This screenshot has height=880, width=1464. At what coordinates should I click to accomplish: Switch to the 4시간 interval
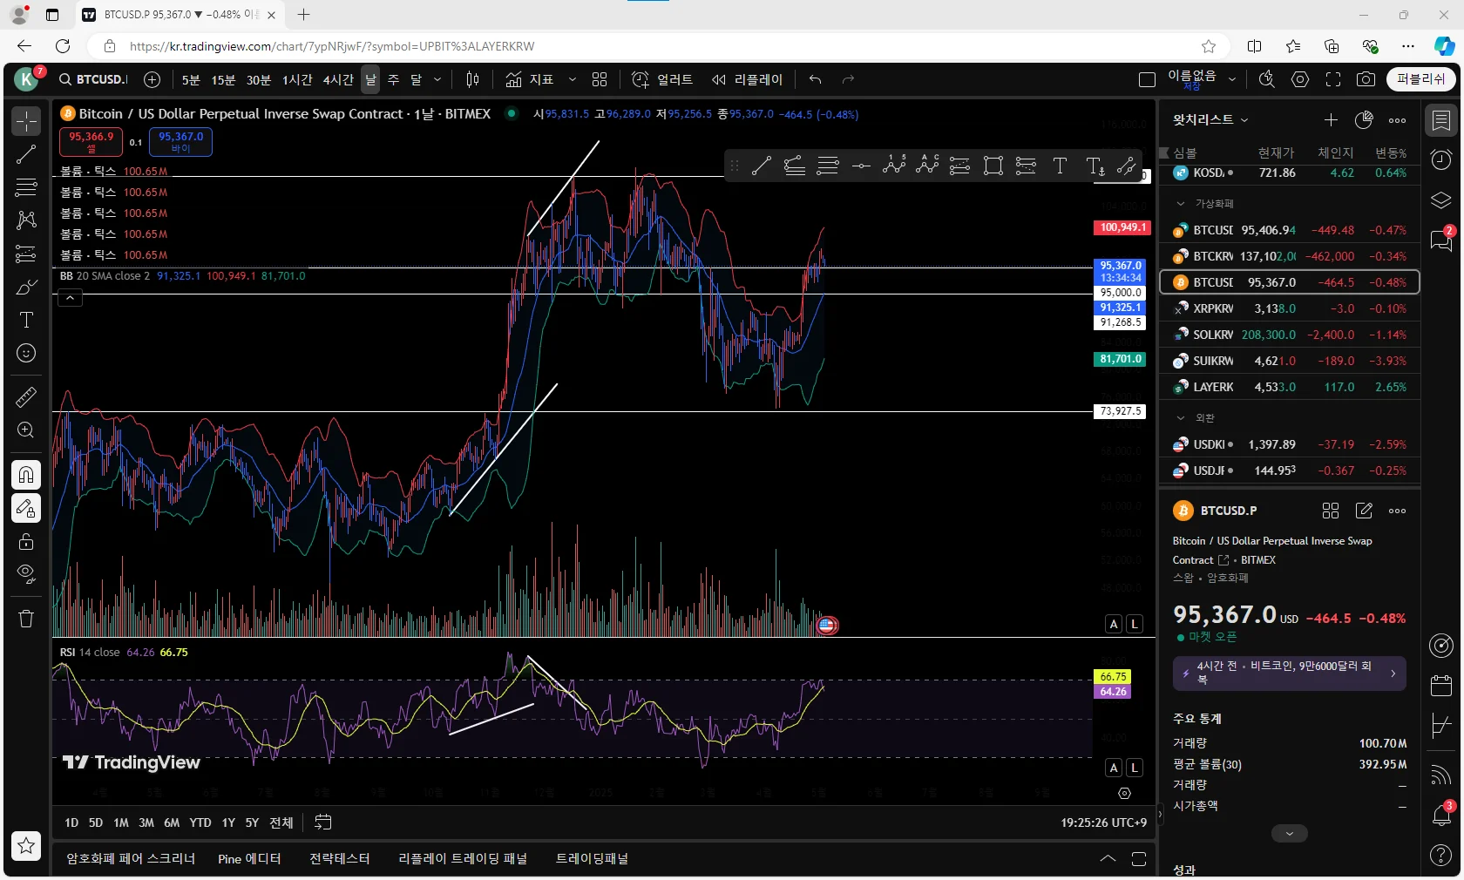click(338, 79)
